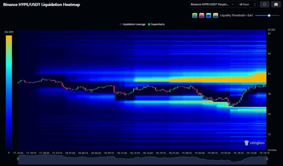
Task: Click the '19, 10:15' time axis label
Action: click(238, 153)
